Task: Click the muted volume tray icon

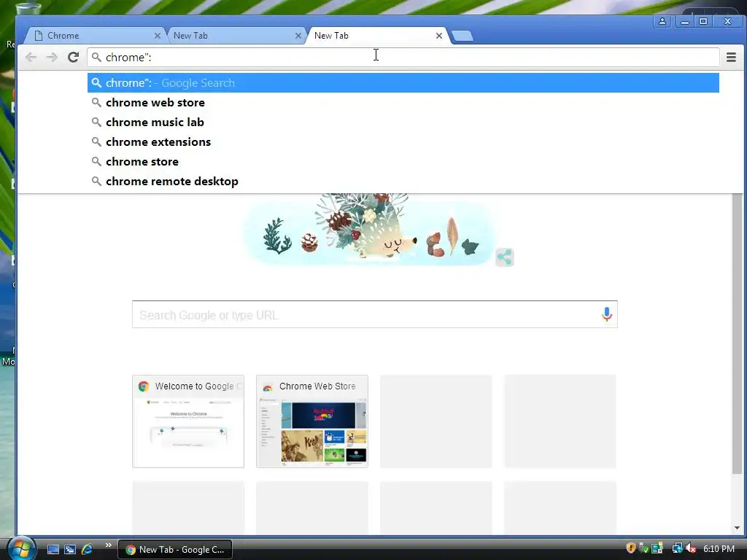Action: (691, 548)
